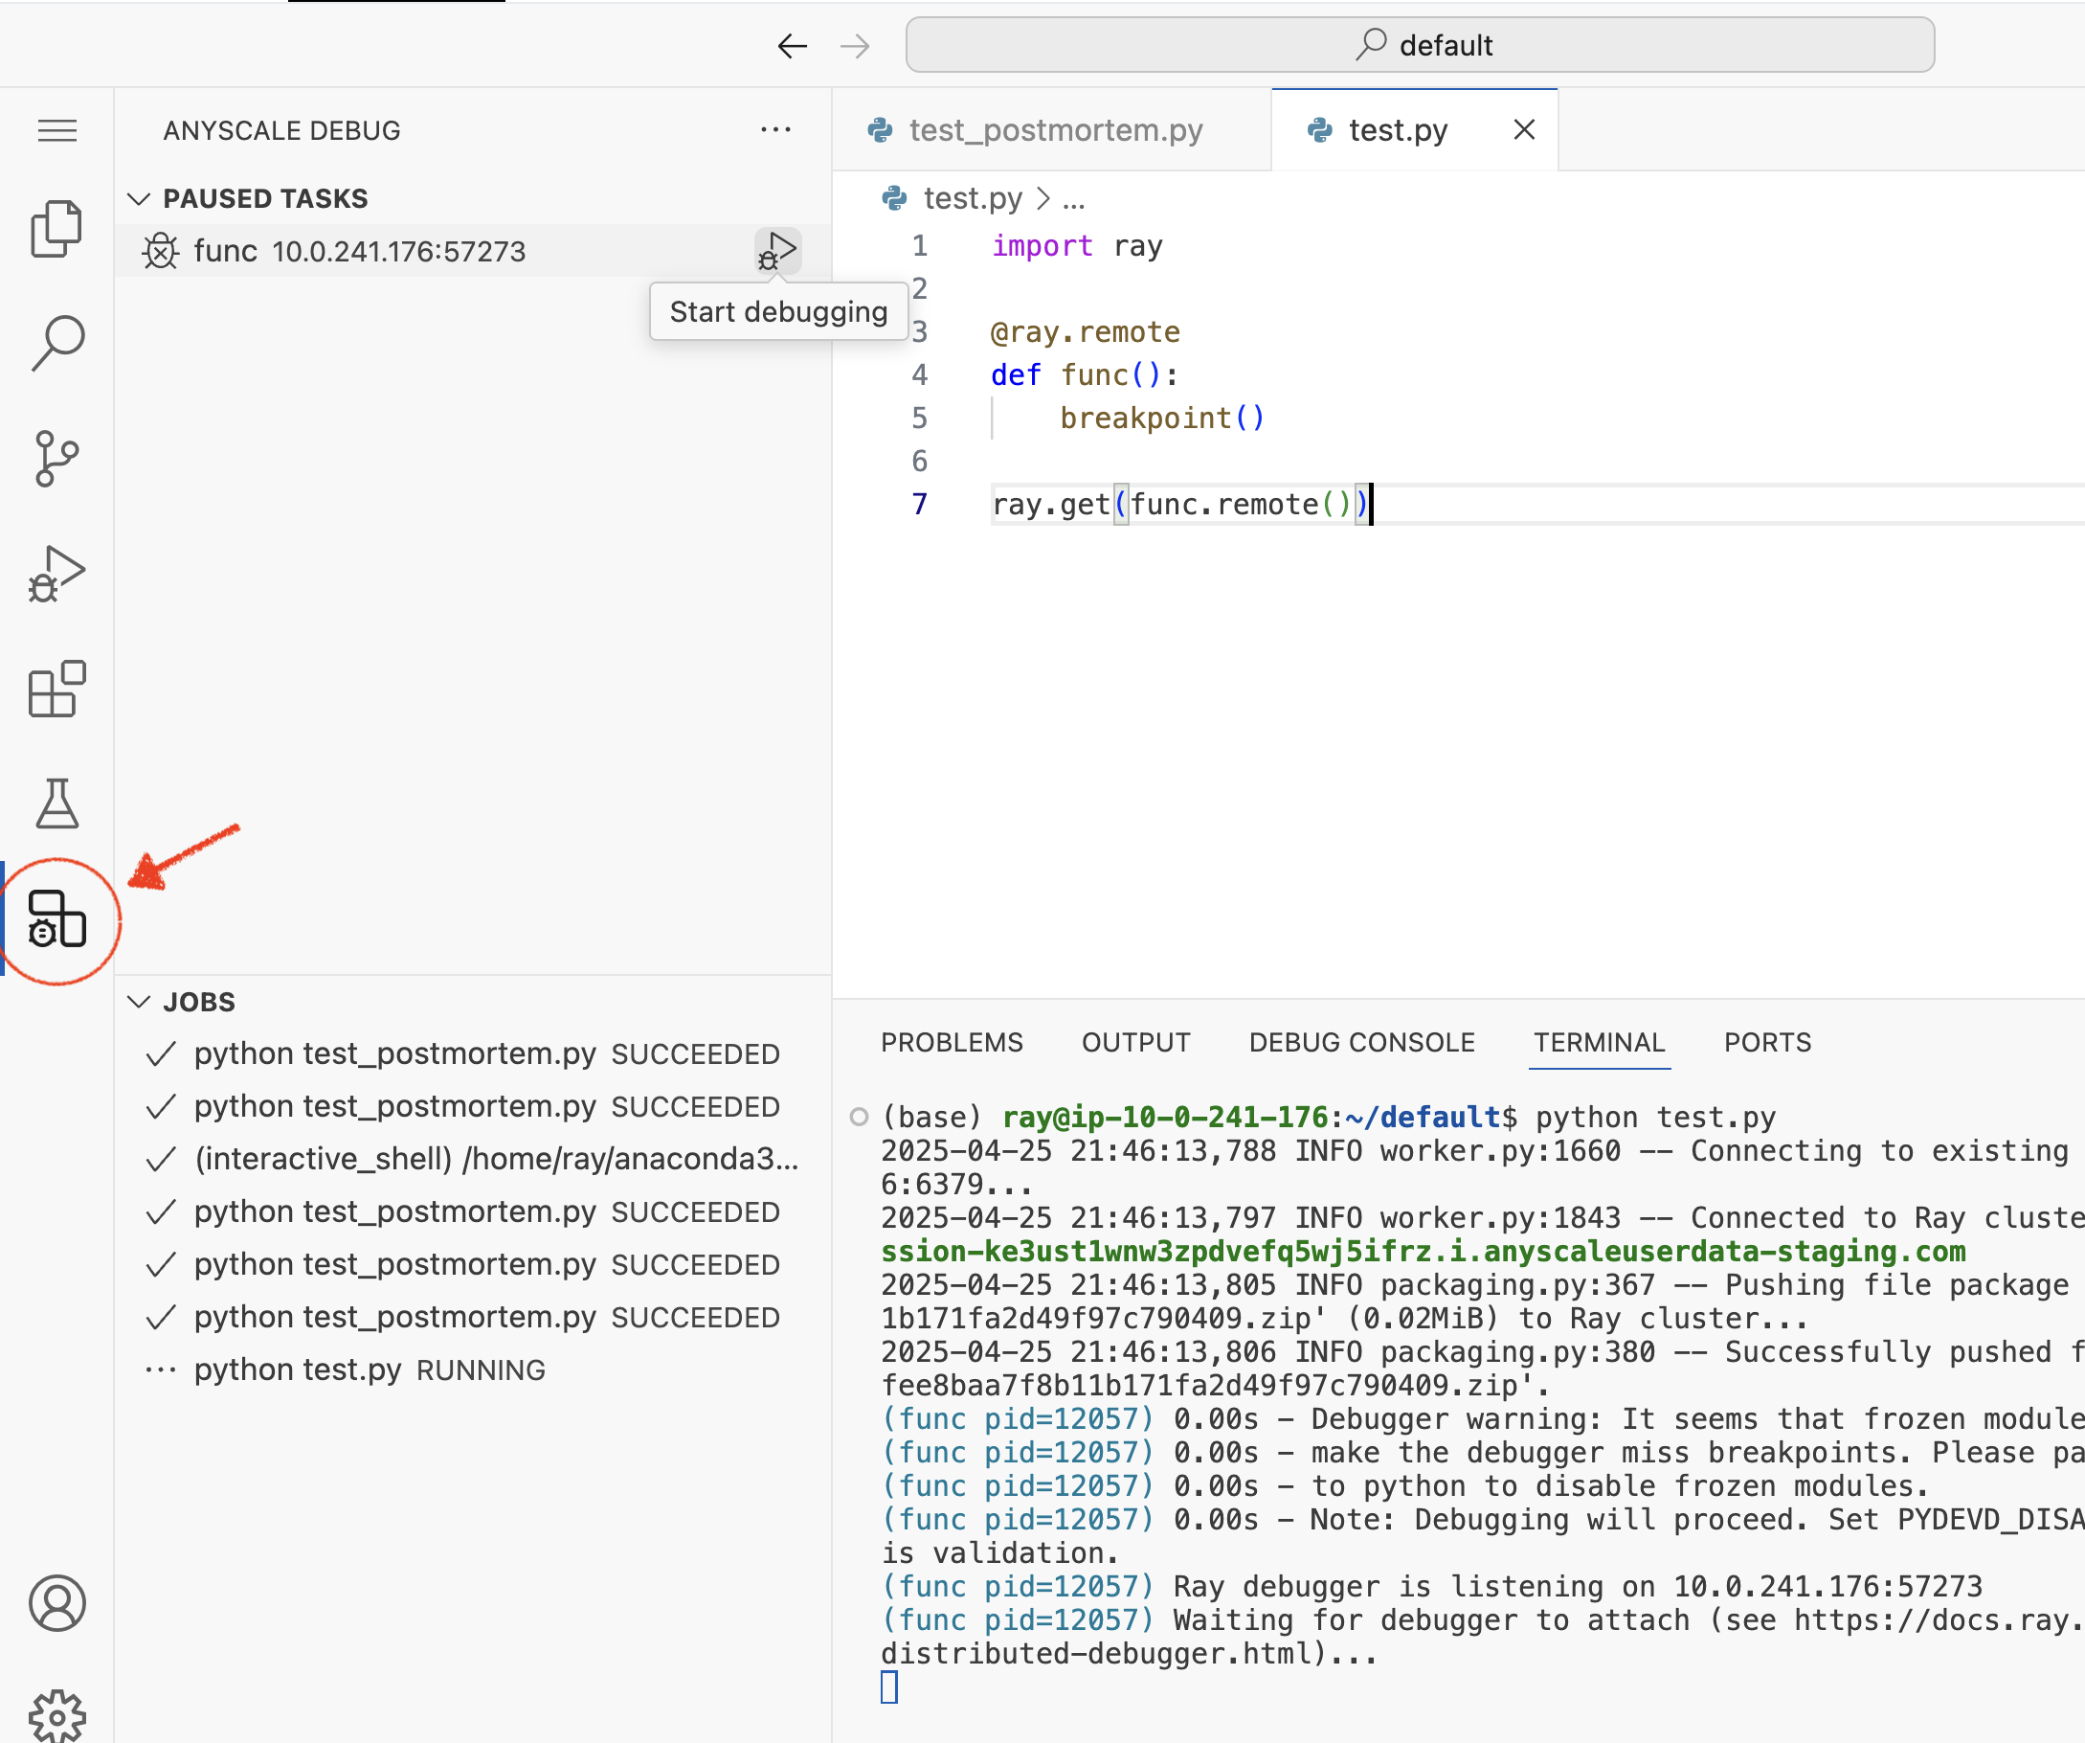The height and width of the screenshot is (1743, 2085).
Task: Open the hamburger application menu
Action: coord(56,130)
